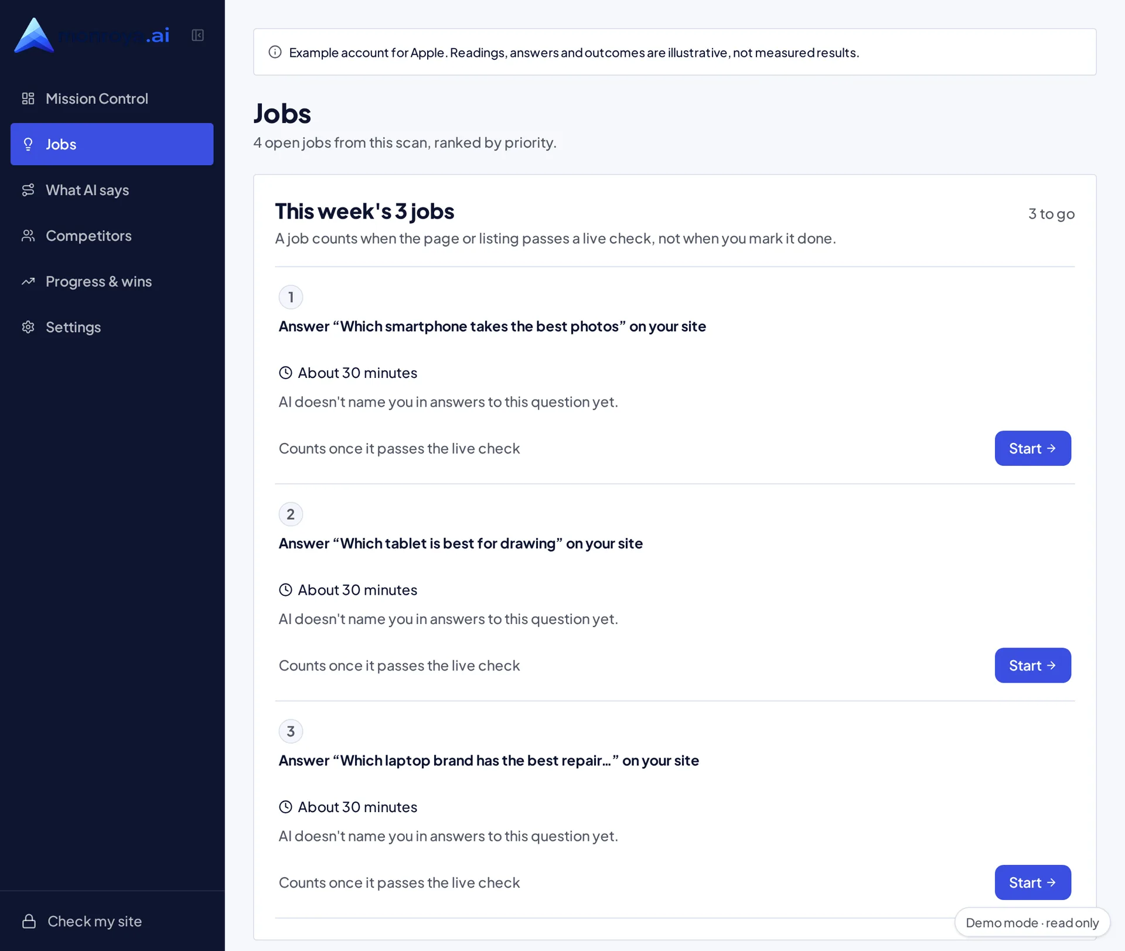Viewport: 1125px width, 951px height.
Task: Click the Example account banner text
Action: click(574, 53)
